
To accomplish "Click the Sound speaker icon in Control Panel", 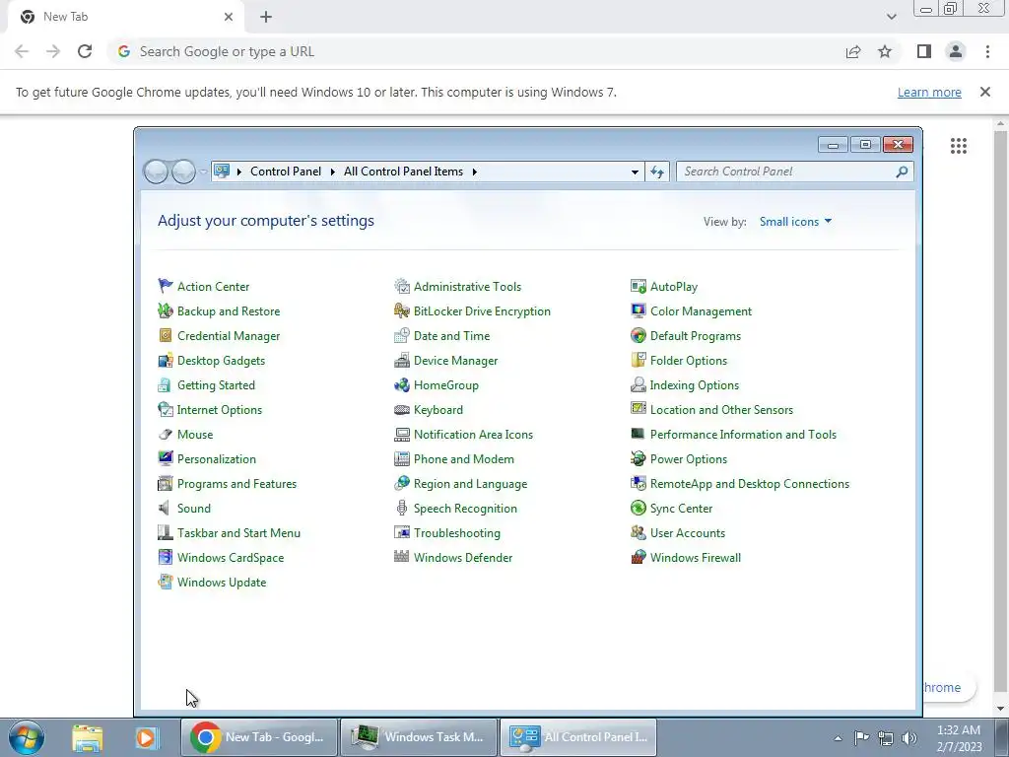I will pos(166,508).
